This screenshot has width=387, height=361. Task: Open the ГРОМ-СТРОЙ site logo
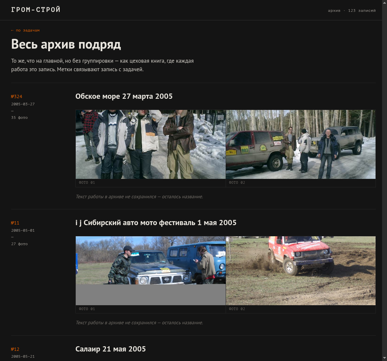36,10
